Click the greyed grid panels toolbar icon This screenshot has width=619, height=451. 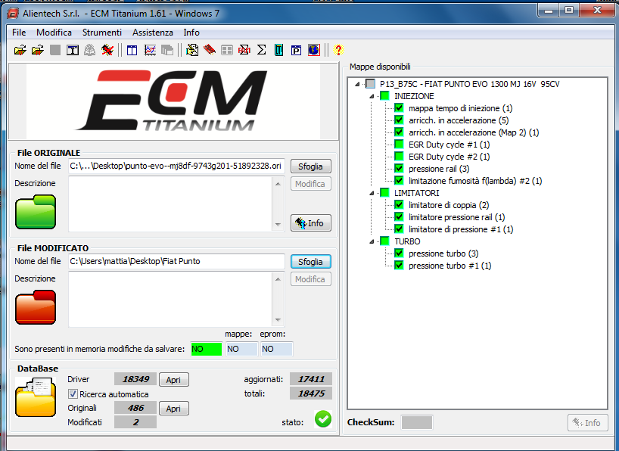tap(227, 50)
